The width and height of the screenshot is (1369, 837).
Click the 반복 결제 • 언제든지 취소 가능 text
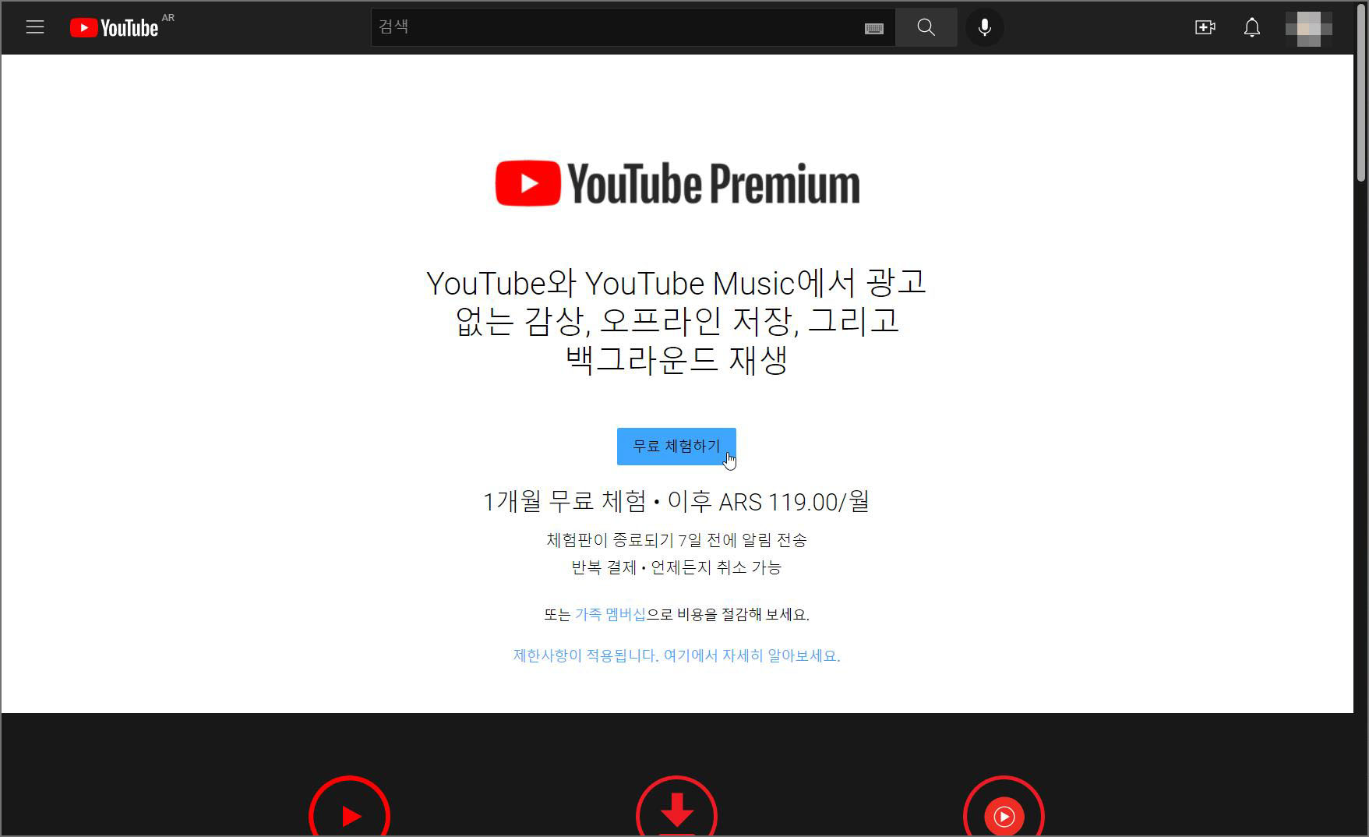click(x=676, y=567)
